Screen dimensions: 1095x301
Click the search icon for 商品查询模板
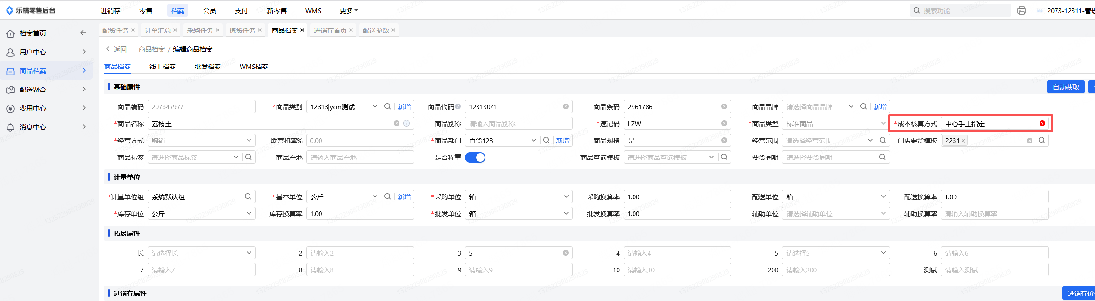coord(724,157)
